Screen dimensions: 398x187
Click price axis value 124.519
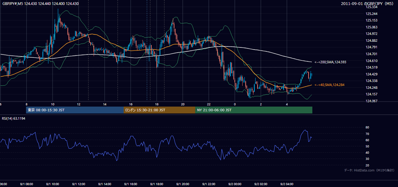point(372,67)
